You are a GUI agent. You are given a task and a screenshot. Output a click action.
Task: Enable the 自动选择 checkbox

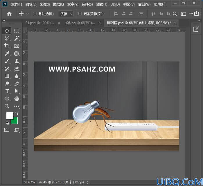tap(35, 13)
